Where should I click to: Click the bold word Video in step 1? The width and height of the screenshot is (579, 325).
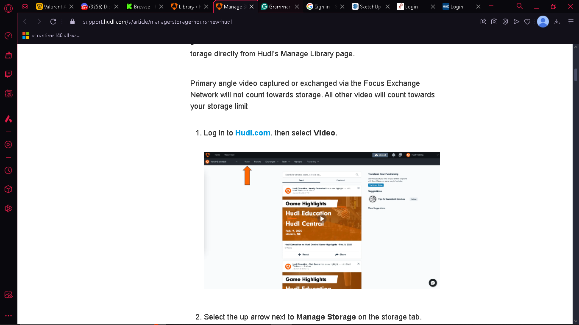click(325, 133)
